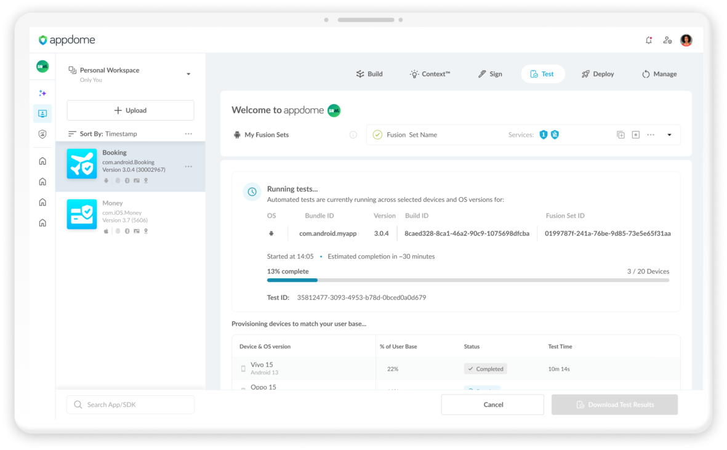727x450 pixels.
Task: Expand the Personal Workspace dropdown
Action: pos(188,74)
